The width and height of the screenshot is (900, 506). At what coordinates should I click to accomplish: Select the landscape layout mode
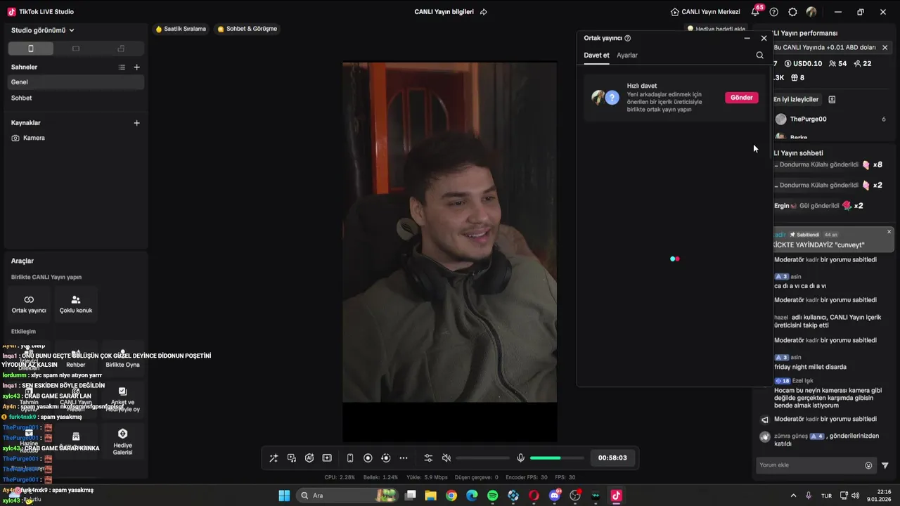tap(76, 48)
